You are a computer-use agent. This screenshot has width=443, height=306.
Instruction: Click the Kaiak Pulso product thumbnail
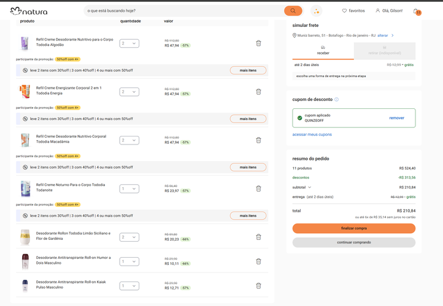25,286
